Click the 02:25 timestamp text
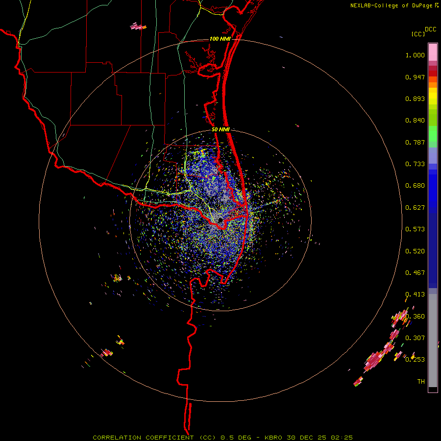The image size is (441, 441). (x=342, y=438)
